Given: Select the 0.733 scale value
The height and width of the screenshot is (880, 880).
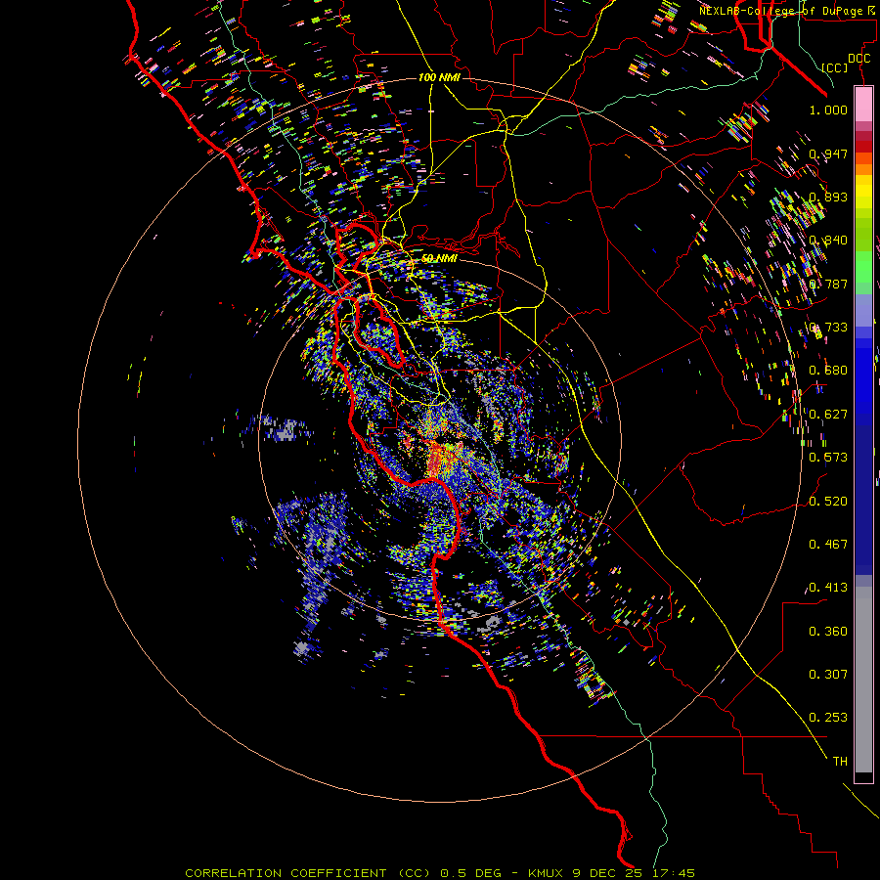Looking at the screenshot, I should [828, 328].
